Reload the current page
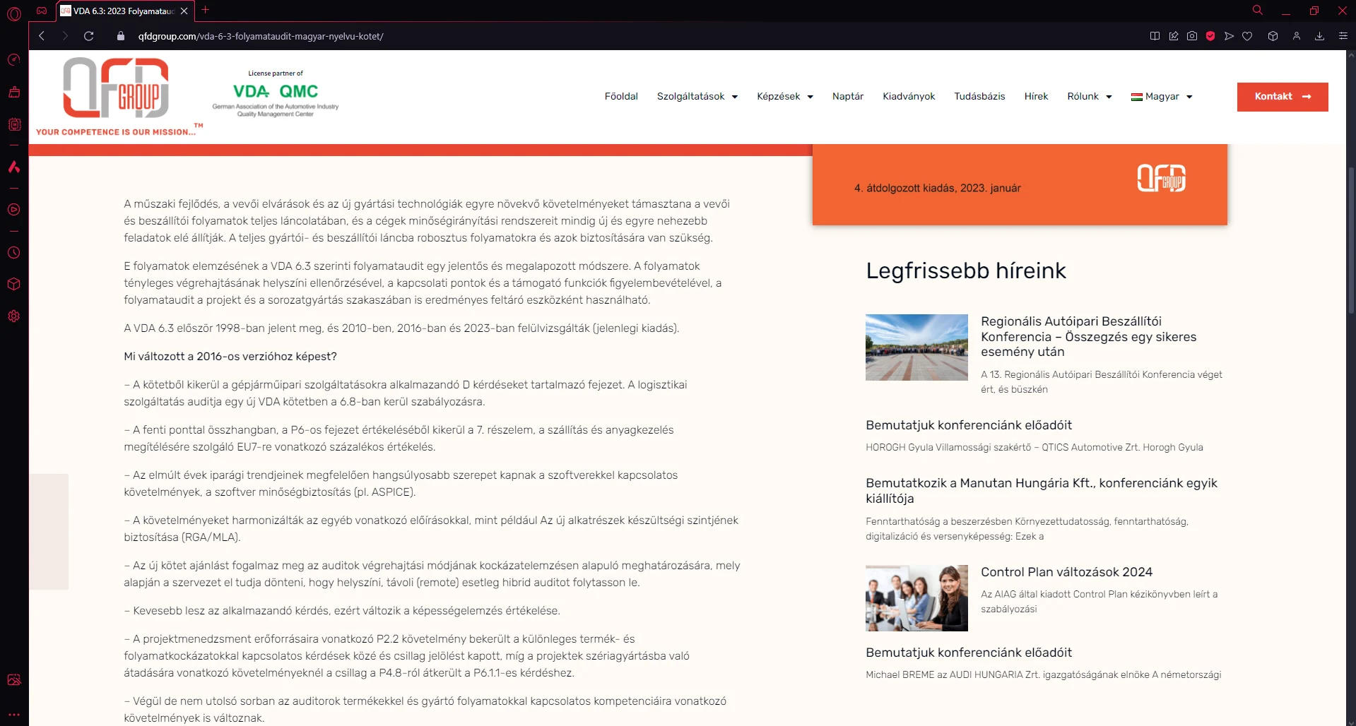 click(88, 36)
